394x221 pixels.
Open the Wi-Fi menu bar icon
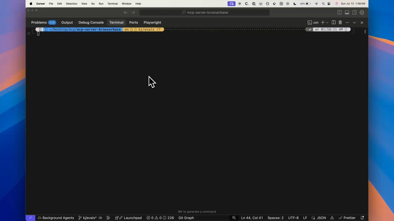[x=317, y=4]
